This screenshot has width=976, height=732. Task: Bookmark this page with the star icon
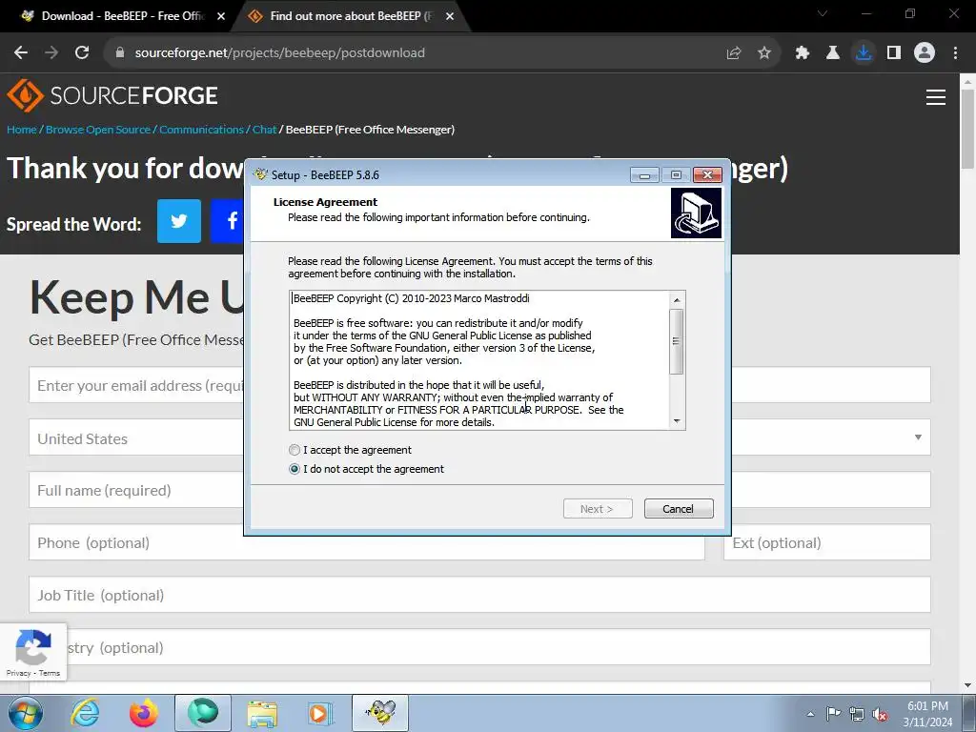(764, 53)
